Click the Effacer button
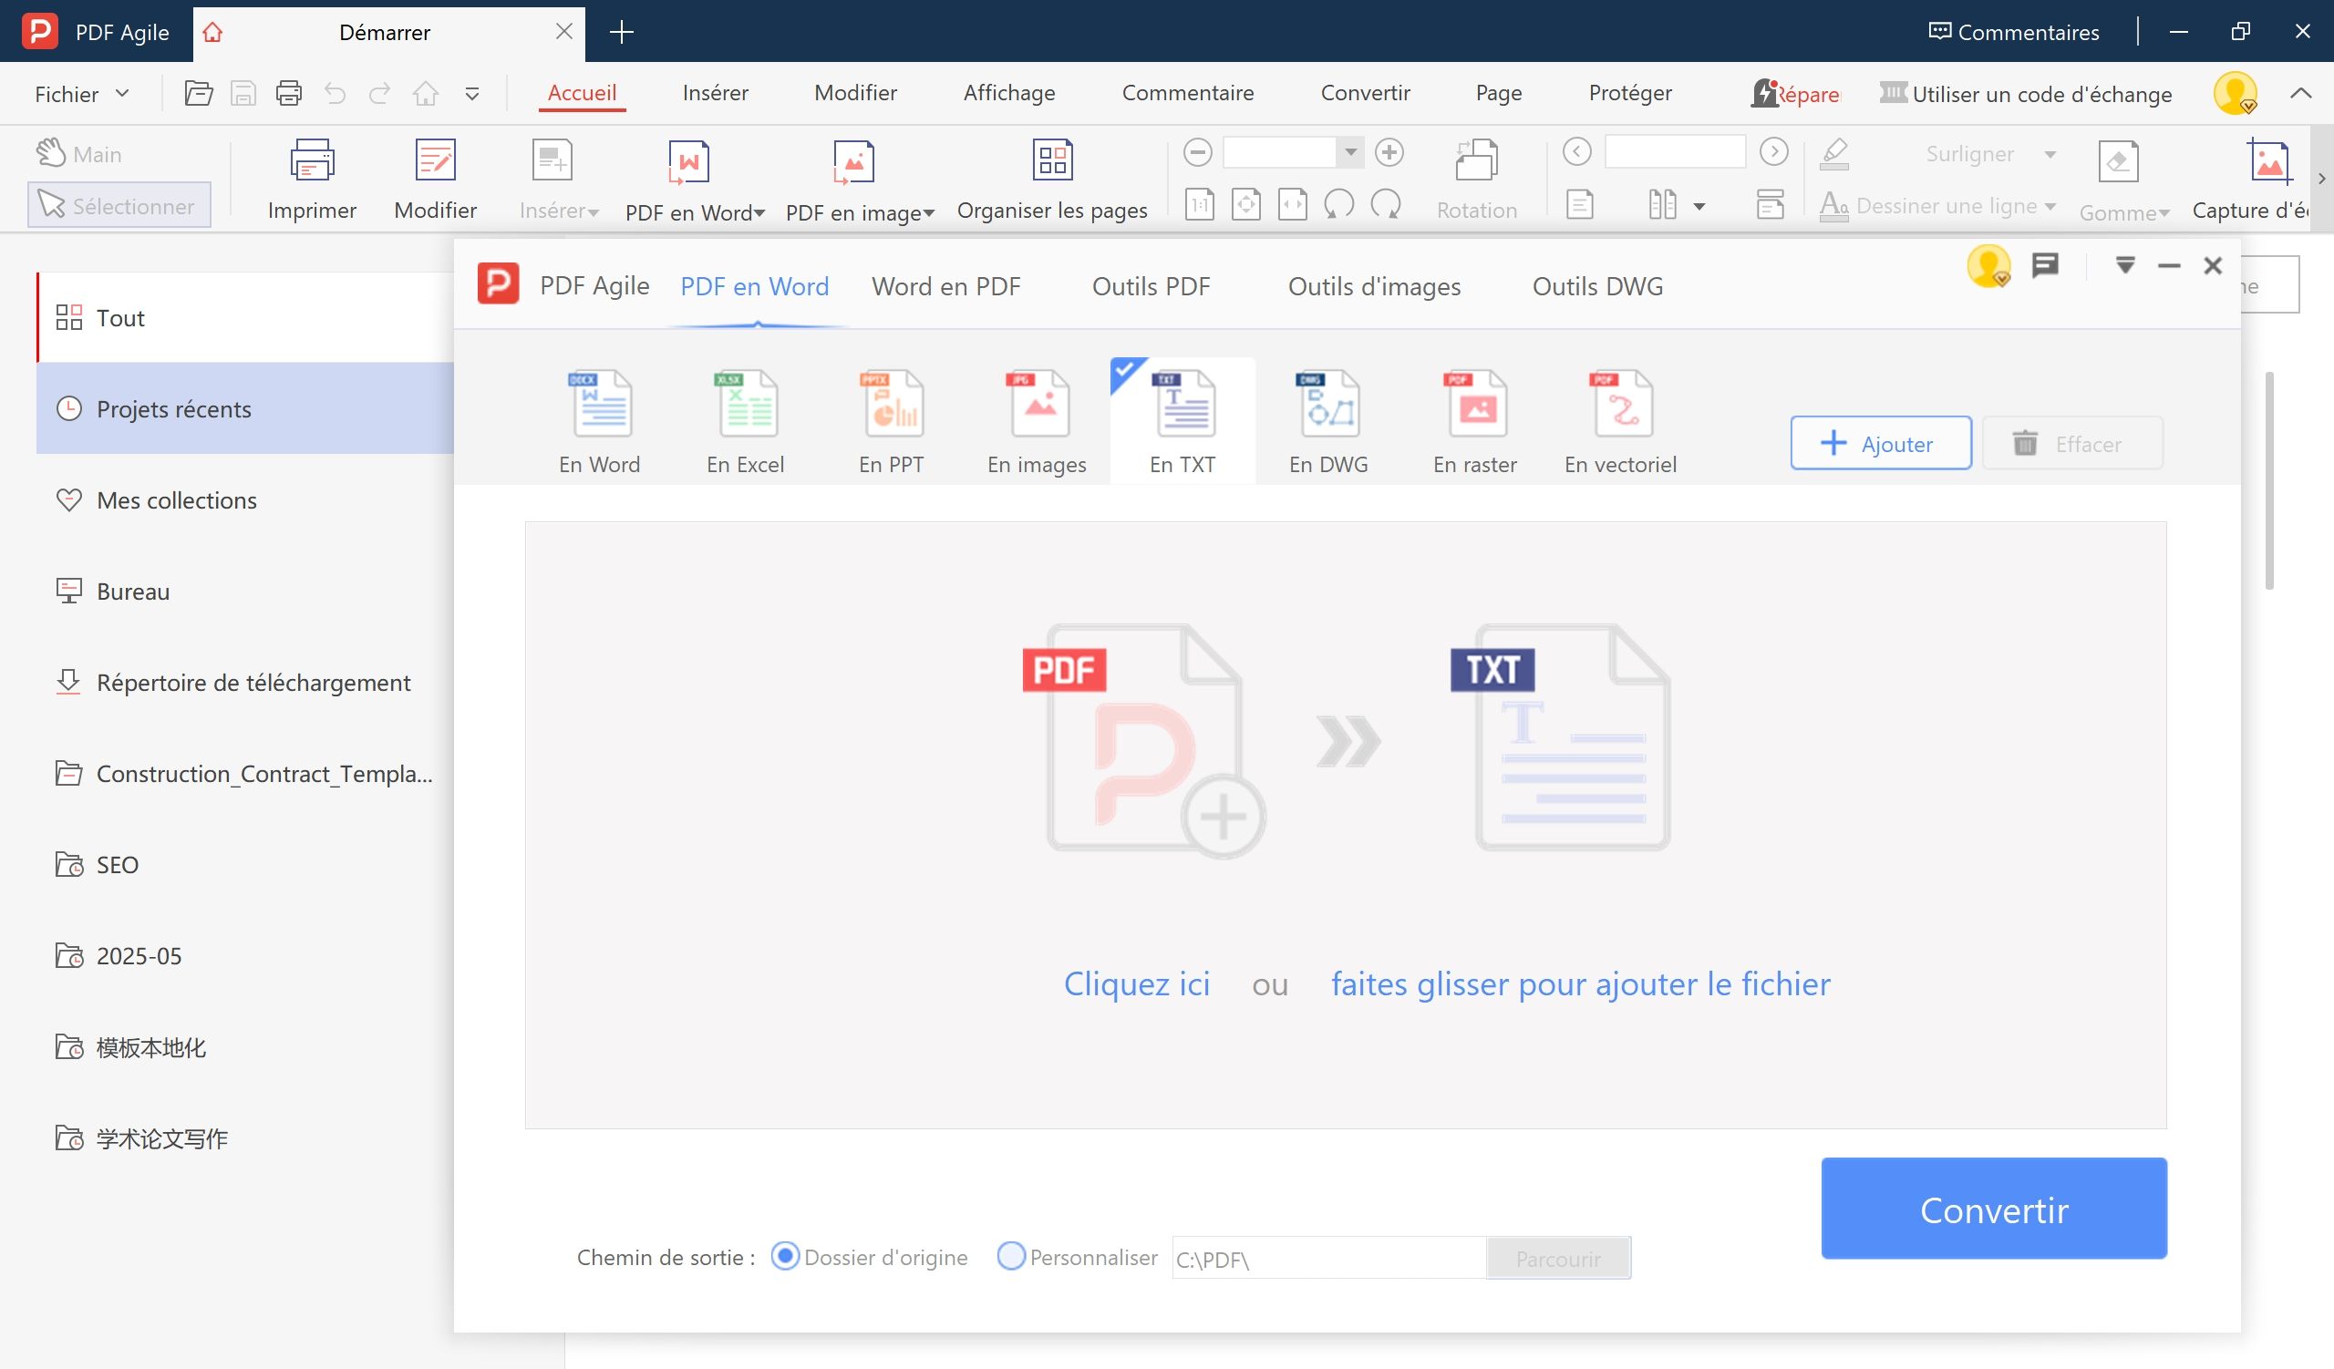Image resolution: width=2334 pixels, height=1369 pixels. 2072,443
